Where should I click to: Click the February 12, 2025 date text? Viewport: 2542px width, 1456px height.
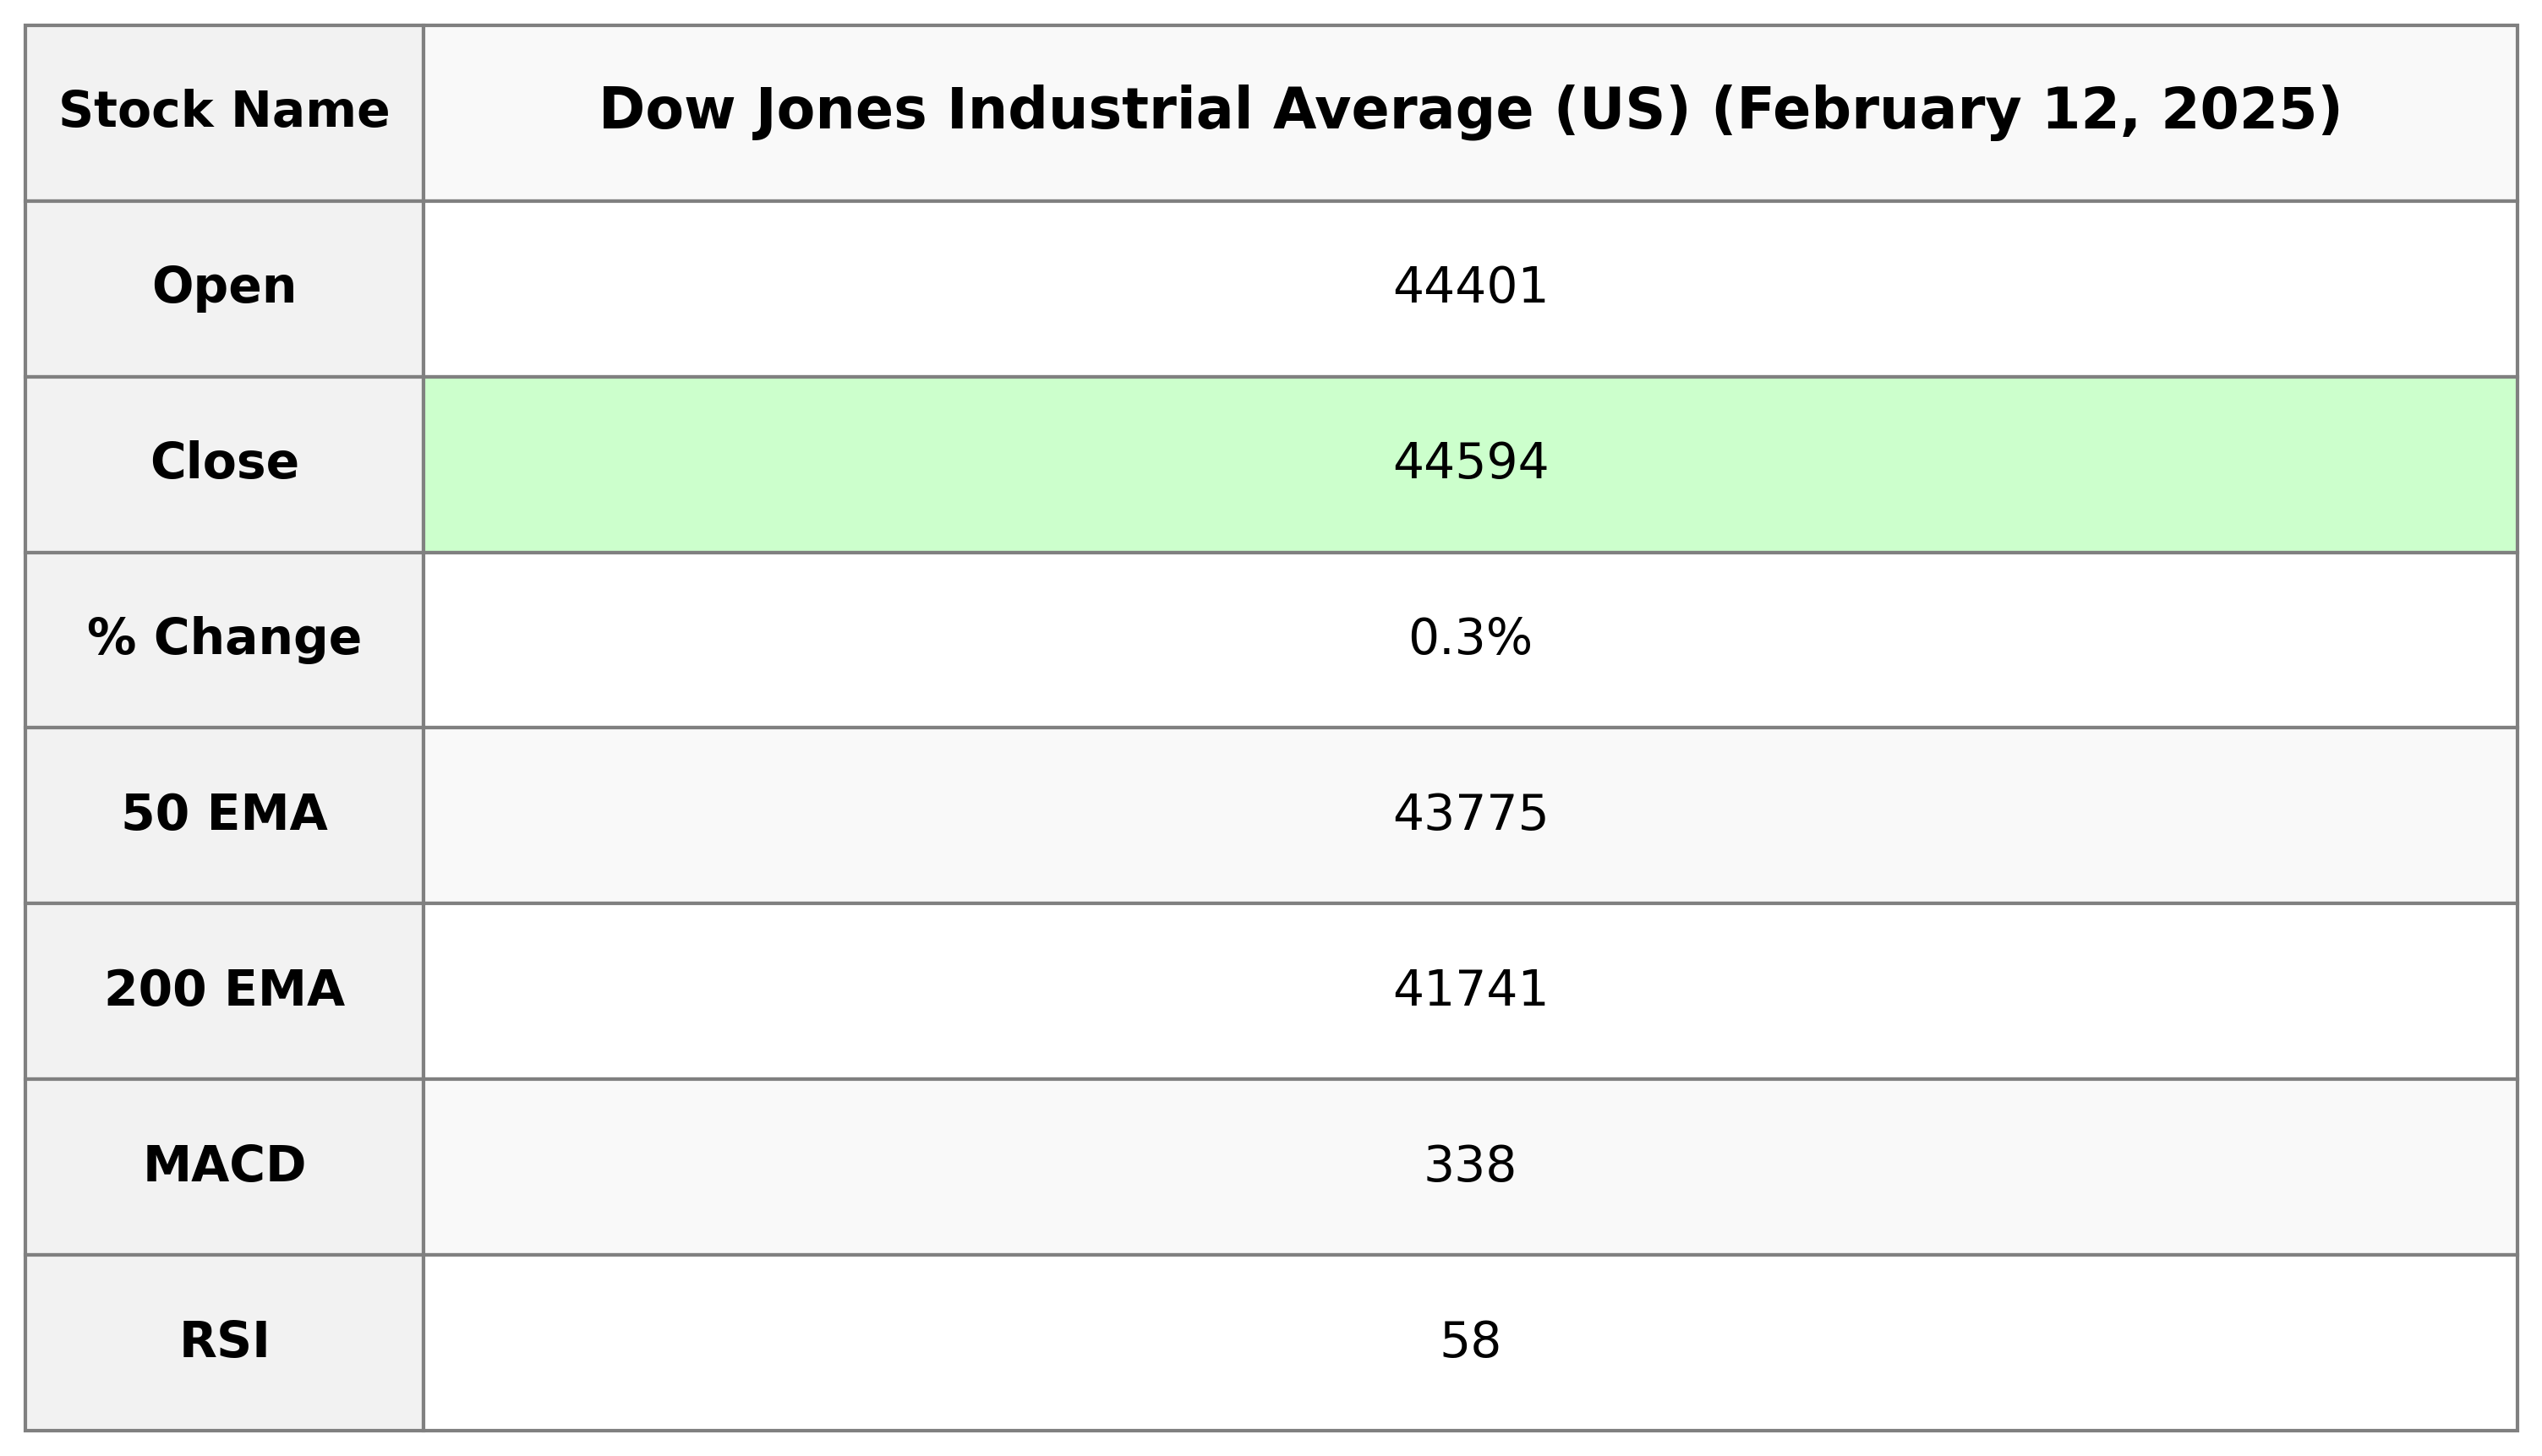pos(2027,110)
